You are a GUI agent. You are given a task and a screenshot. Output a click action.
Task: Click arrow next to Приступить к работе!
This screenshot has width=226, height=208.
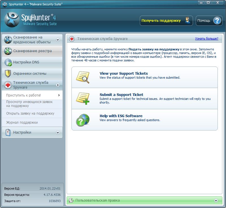59,95
